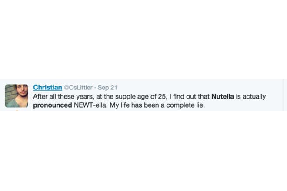This screenshot has width=287, height=191.
Task: Open Christian's profile picture thumbnail
Action: [17, 96]
